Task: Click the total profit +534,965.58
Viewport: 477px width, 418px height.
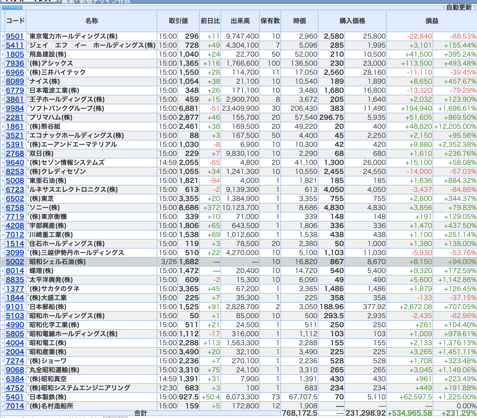Action: pyautogui.click(x=410, y=413)
